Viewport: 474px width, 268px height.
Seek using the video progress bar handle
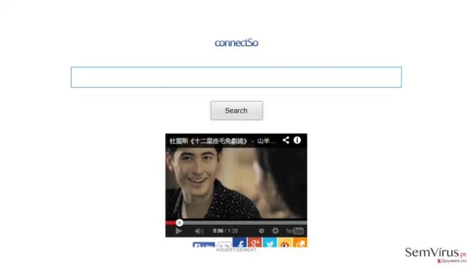(x=179, y=223)
